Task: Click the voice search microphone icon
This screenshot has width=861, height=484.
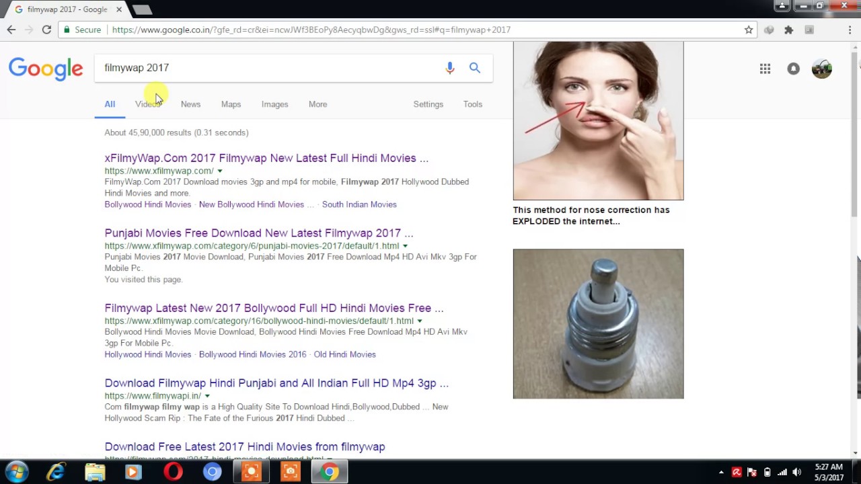Action: pos(450,68)
